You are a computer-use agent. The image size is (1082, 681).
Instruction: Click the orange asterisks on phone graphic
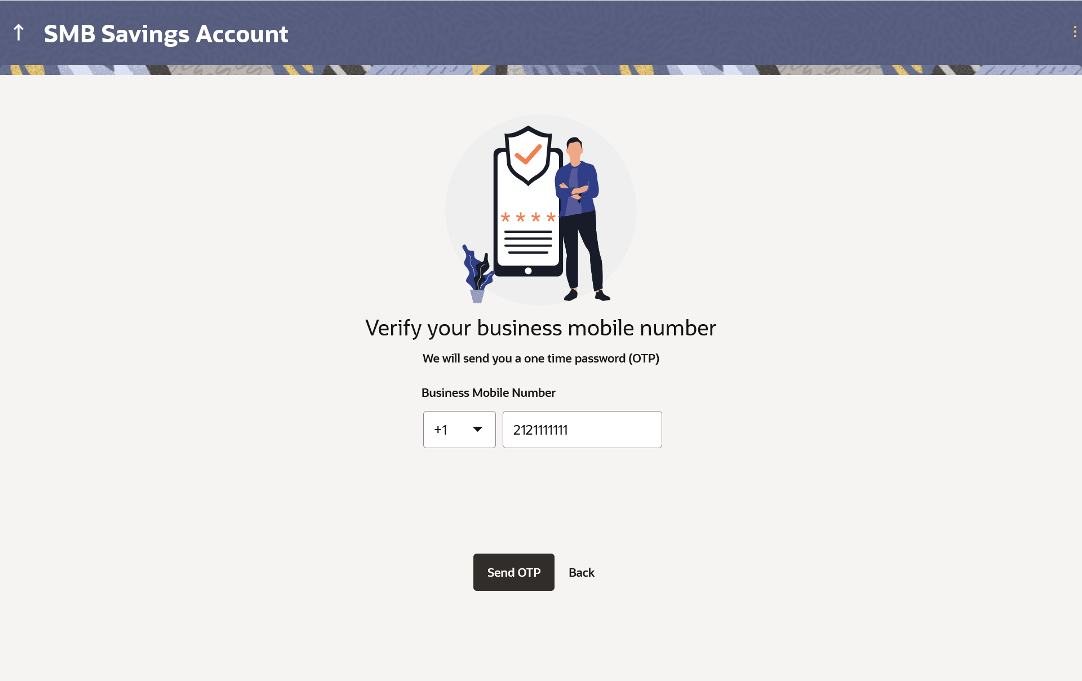tap(528, 217)
